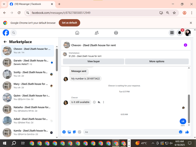Open more actions plus icon in composer
This screenshot has width=196, height=147.
click(x=64, y=132)
